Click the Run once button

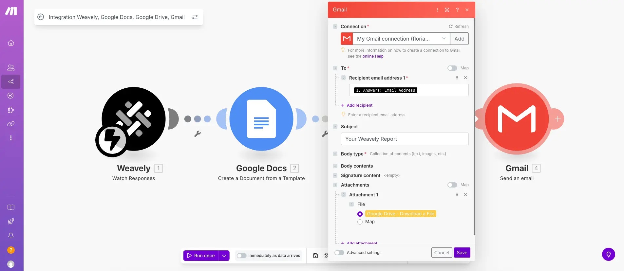pos(201,256)
